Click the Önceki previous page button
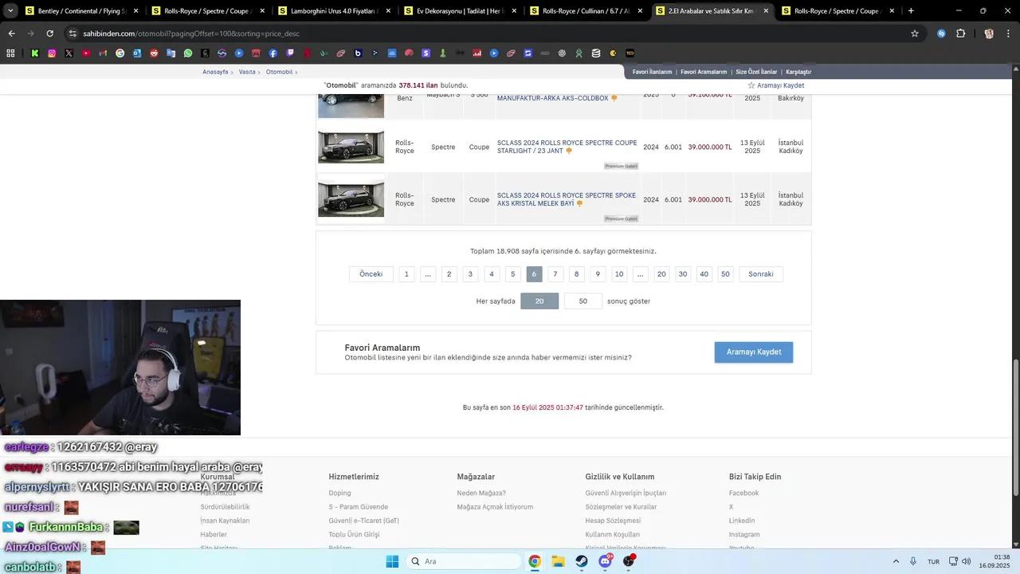The image size is (1020, 574). (371, 274)
